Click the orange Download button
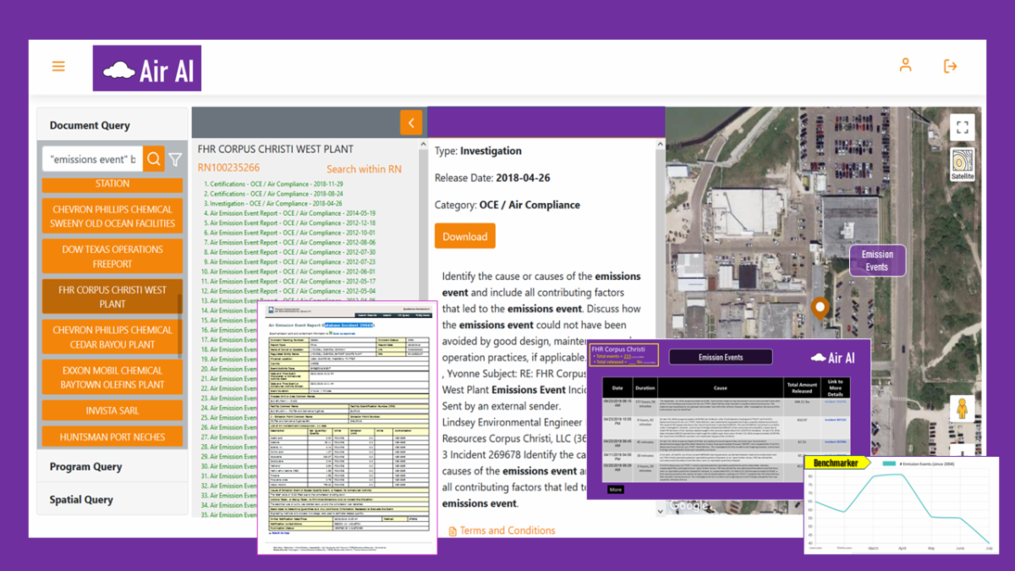 464,236
